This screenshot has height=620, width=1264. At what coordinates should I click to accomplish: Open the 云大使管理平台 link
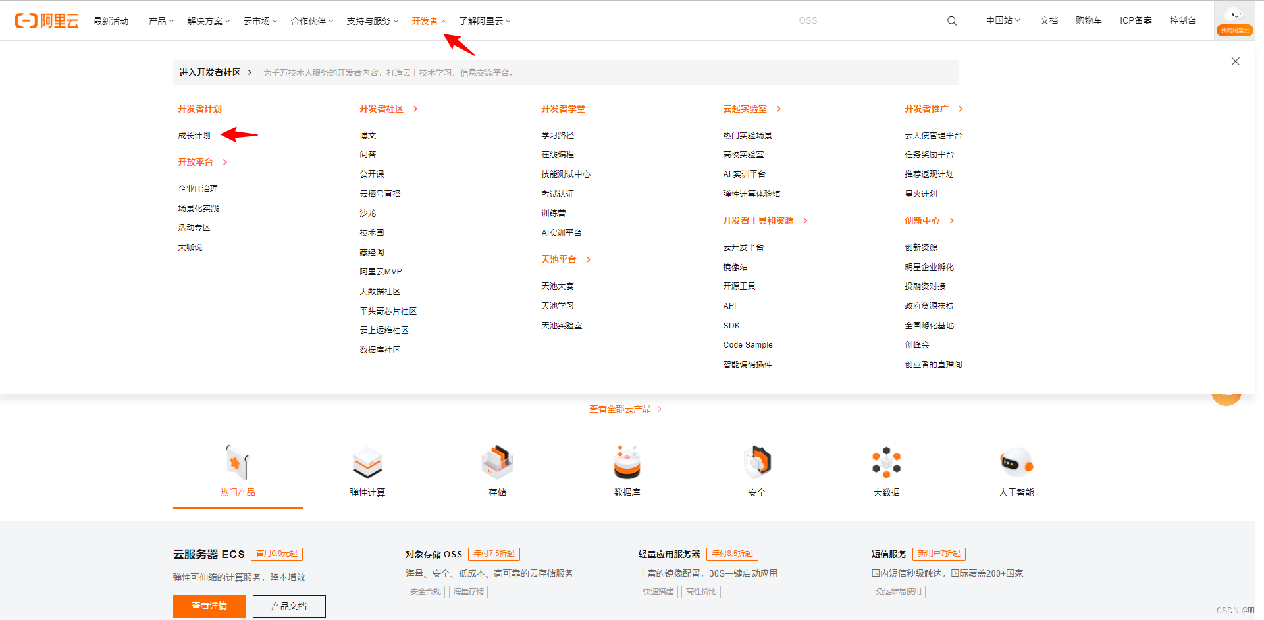click(x=934, y=136)
